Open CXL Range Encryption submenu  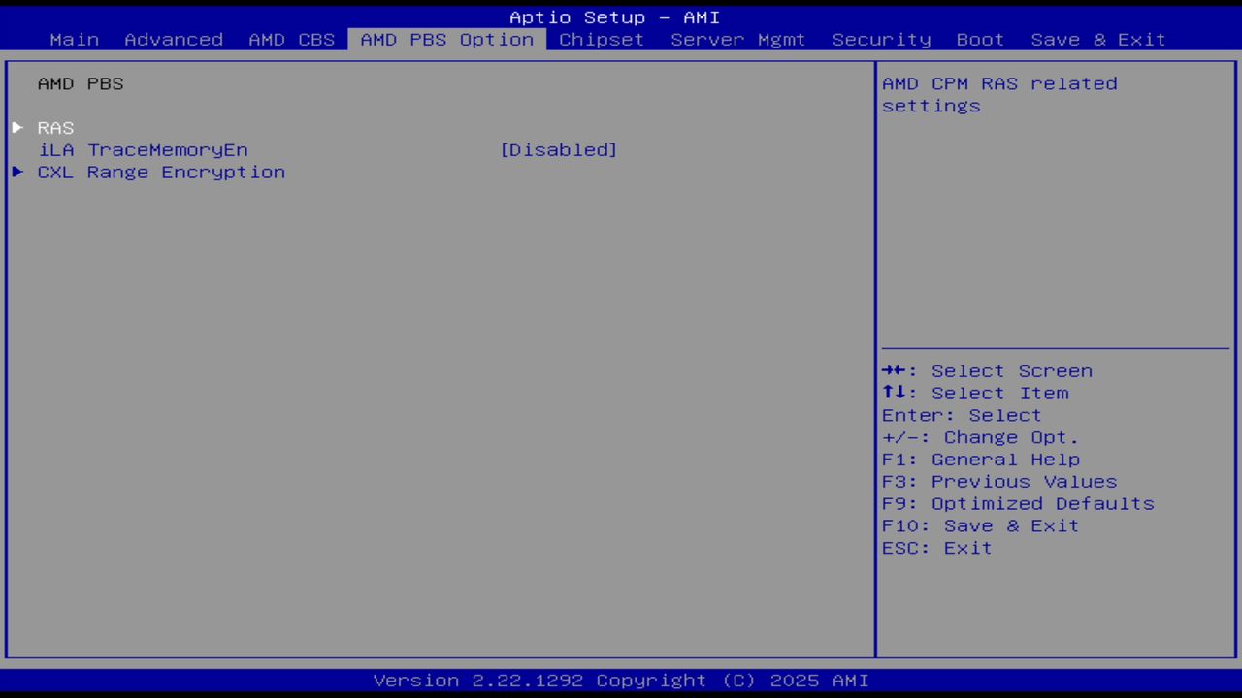tap(161, 173)
